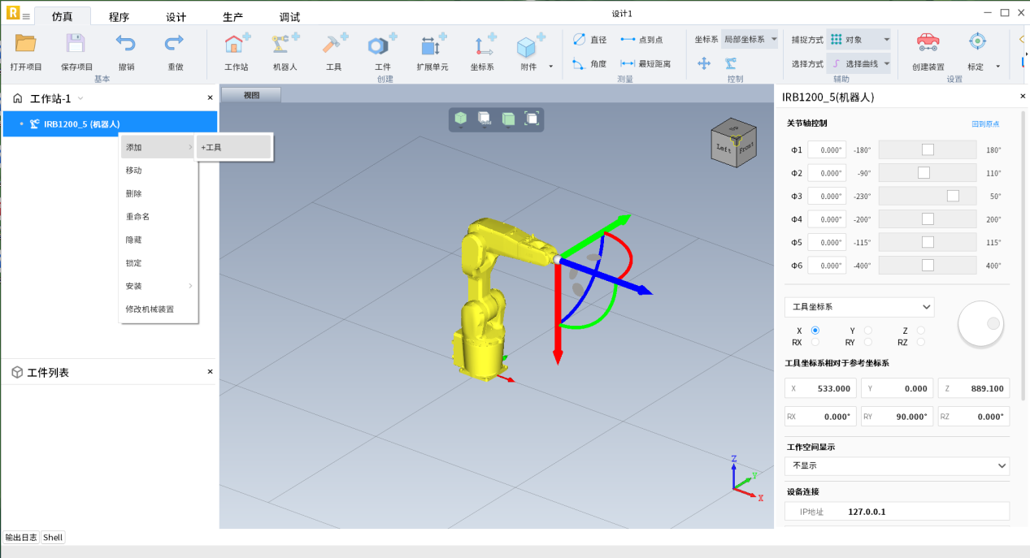Click the 机器人 robot creation icon
This screenshot has height=558, width=1030.
[285, 45]
